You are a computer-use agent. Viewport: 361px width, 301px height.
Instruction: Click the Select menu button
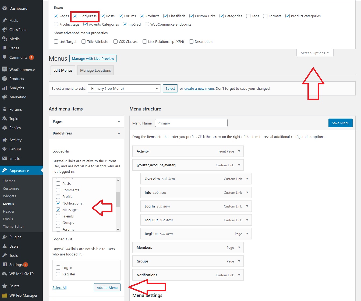pos(170,88)
